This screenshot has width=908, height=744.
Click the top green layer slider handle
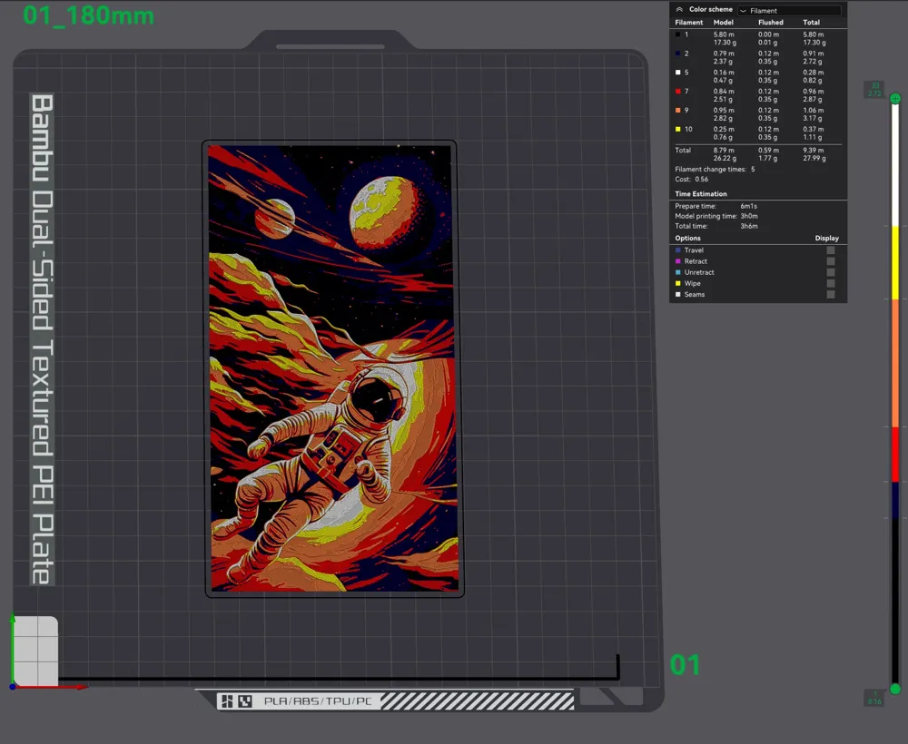895,98
